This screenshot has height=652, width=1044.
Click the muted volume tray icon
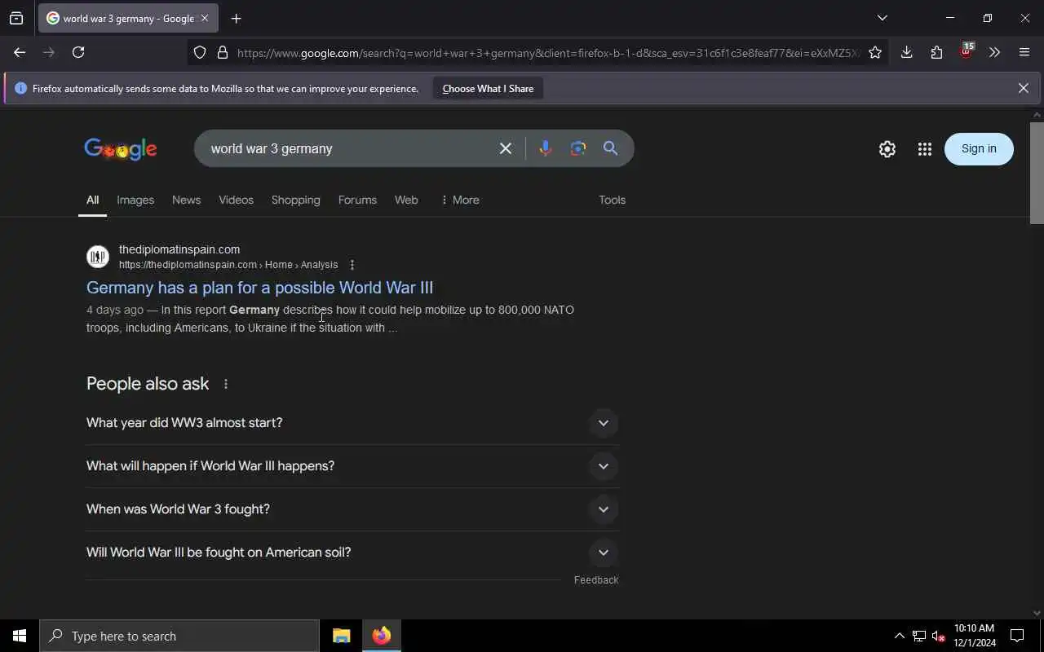938,636
